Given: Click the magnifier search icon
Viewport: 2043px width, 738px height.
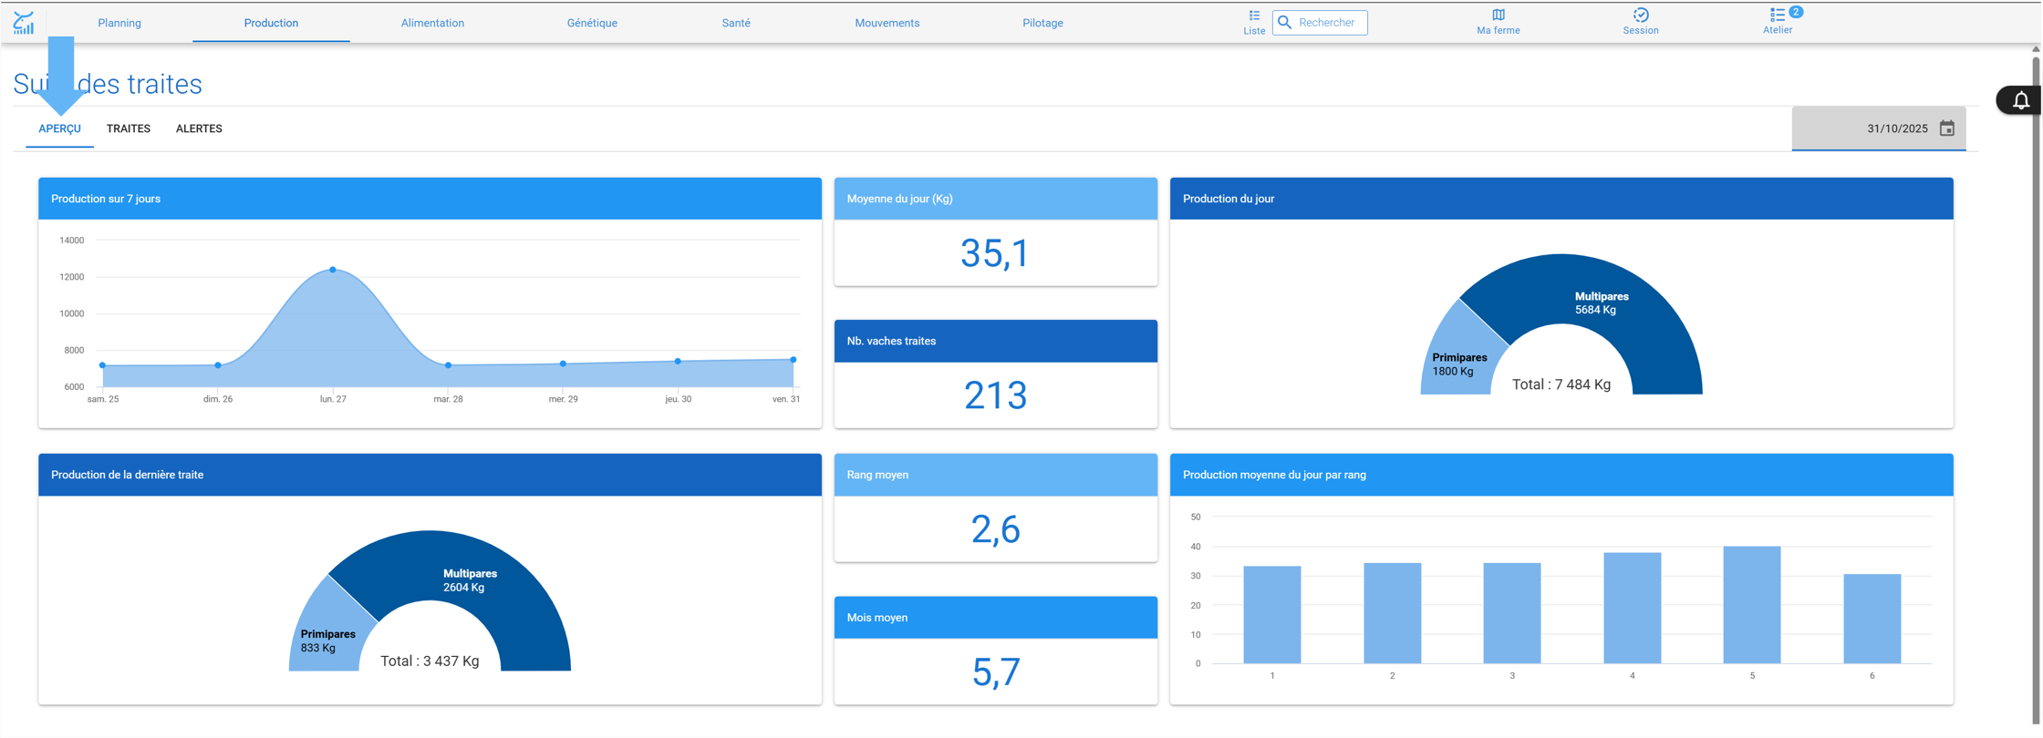Looking at the screenshot, I should (x=1285, y=23).
